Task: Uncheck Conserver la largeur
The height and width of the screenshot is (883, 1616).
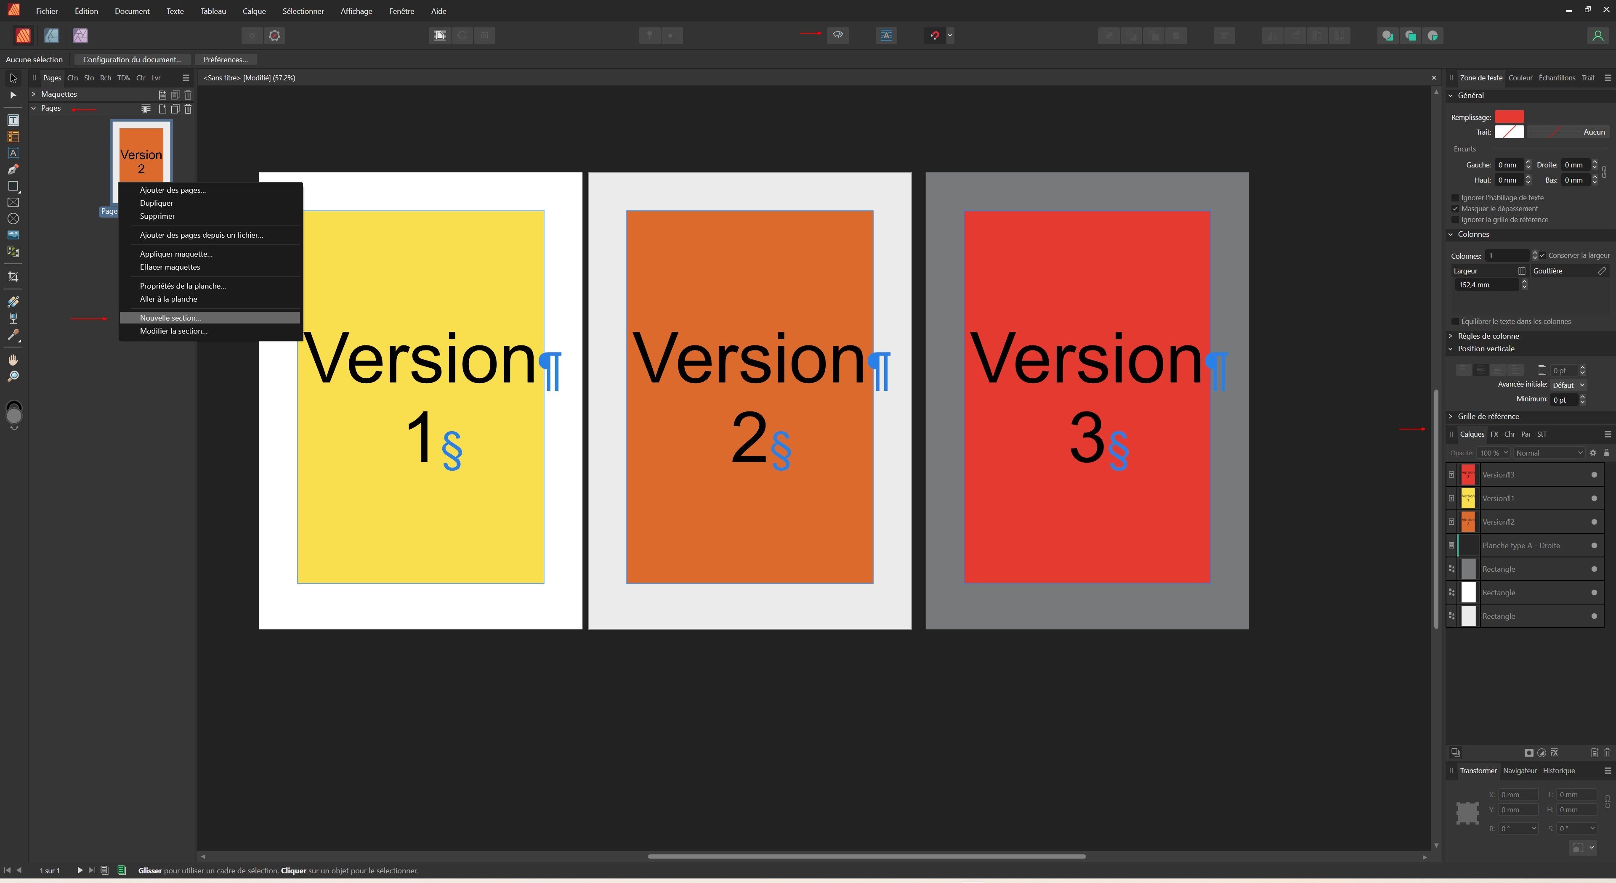Action: click(x=1543, y=255)
